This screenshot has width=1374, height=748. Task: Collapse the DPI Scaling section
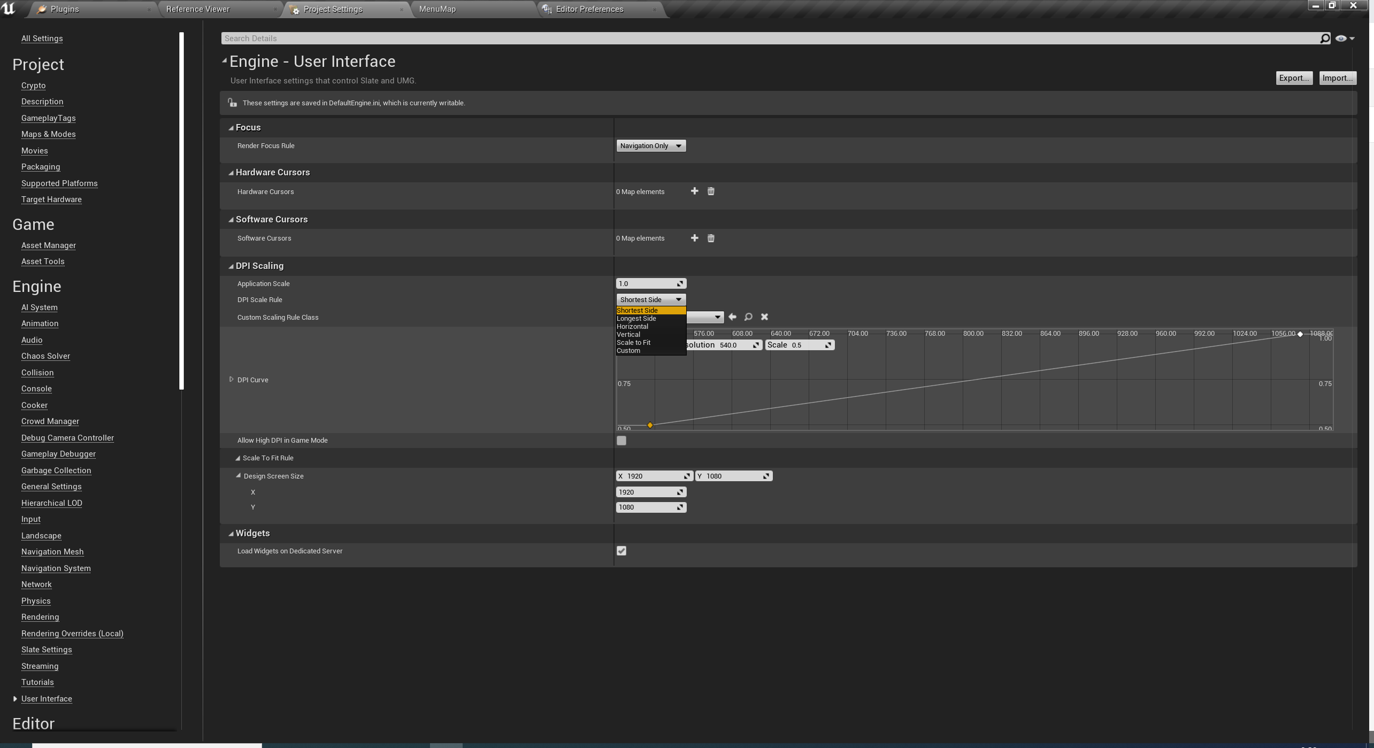230,266
